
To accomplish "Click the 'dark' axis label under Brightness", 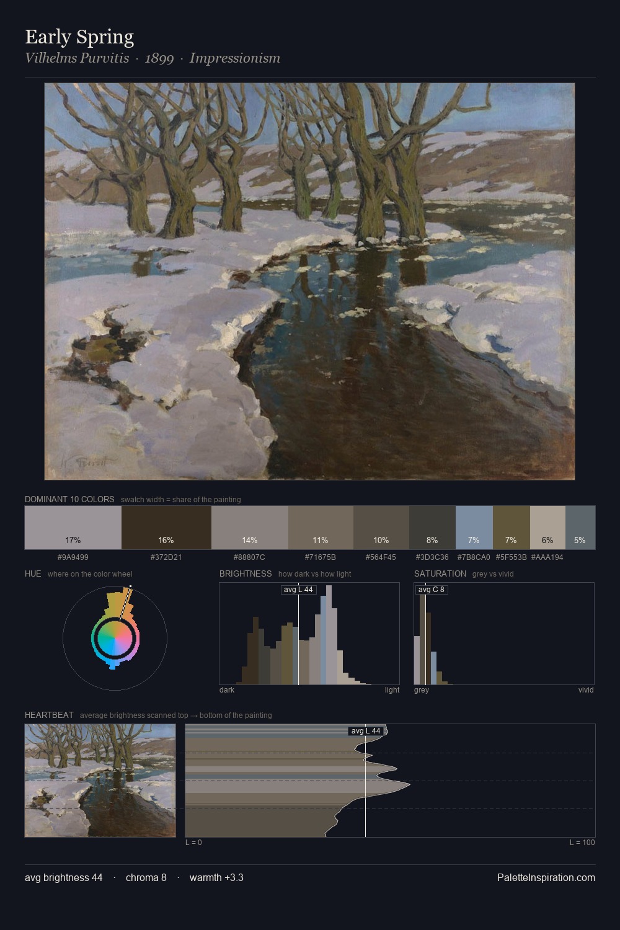I will click(227, 689).
